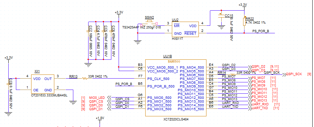Click the UART_TXD off-sheet connector arrow
Viewport: 314px width, 127px height.
[250, 108]
